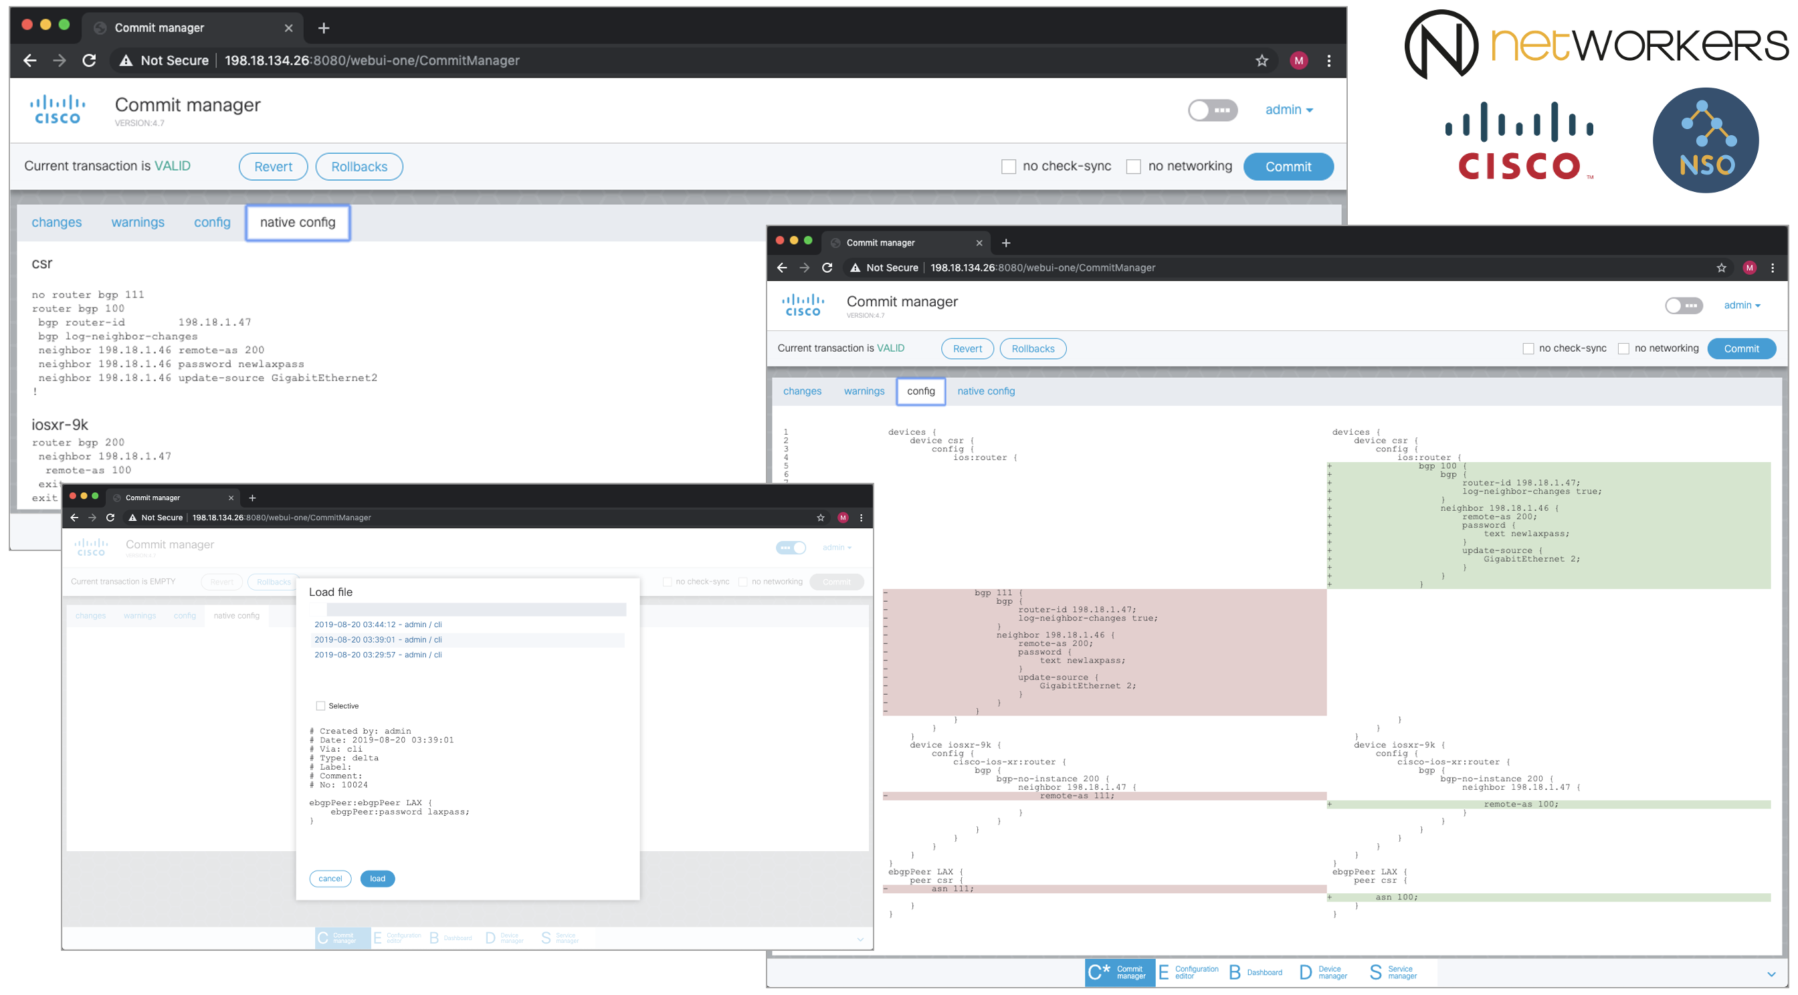Viewport: 1798px width, 995px height.
Task: Open admin dropdown in top-left window
Action: click(x=1289, y=110)
